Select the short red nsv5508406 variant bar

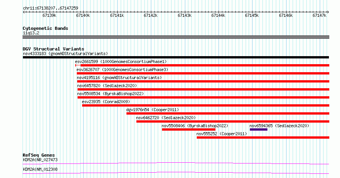pyautogui.click(x=189, y=129)
